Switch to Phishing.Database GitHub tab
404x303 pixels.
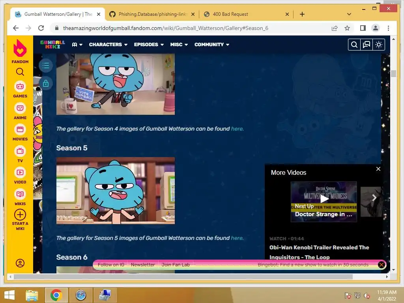coord(153,14)
